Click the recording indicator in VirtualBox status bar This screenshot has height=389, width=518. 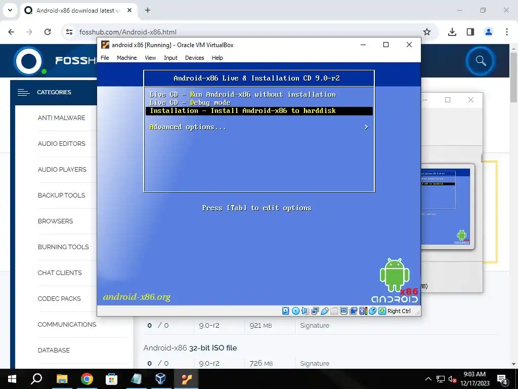coord(353,311)
